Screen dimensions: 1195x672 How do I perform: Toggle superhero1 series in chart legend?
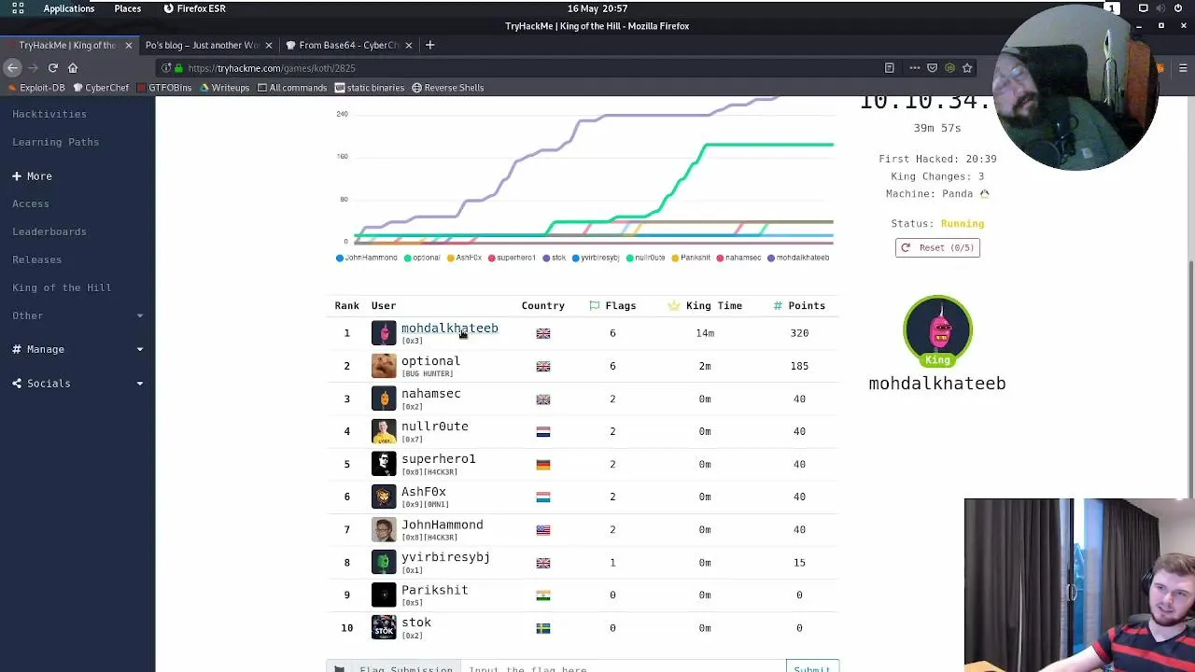[512, 258]
